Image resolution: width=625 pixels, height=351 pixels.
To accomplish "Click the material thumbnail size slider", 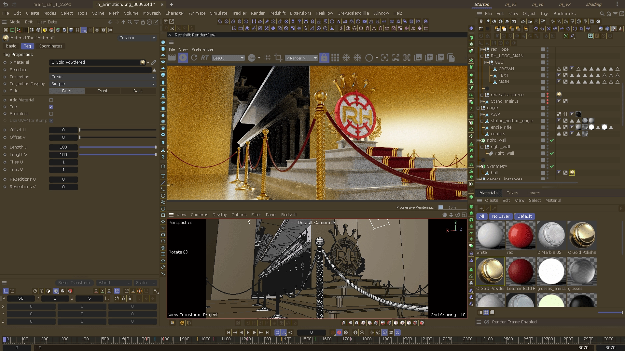I will (x=611, y=313).
